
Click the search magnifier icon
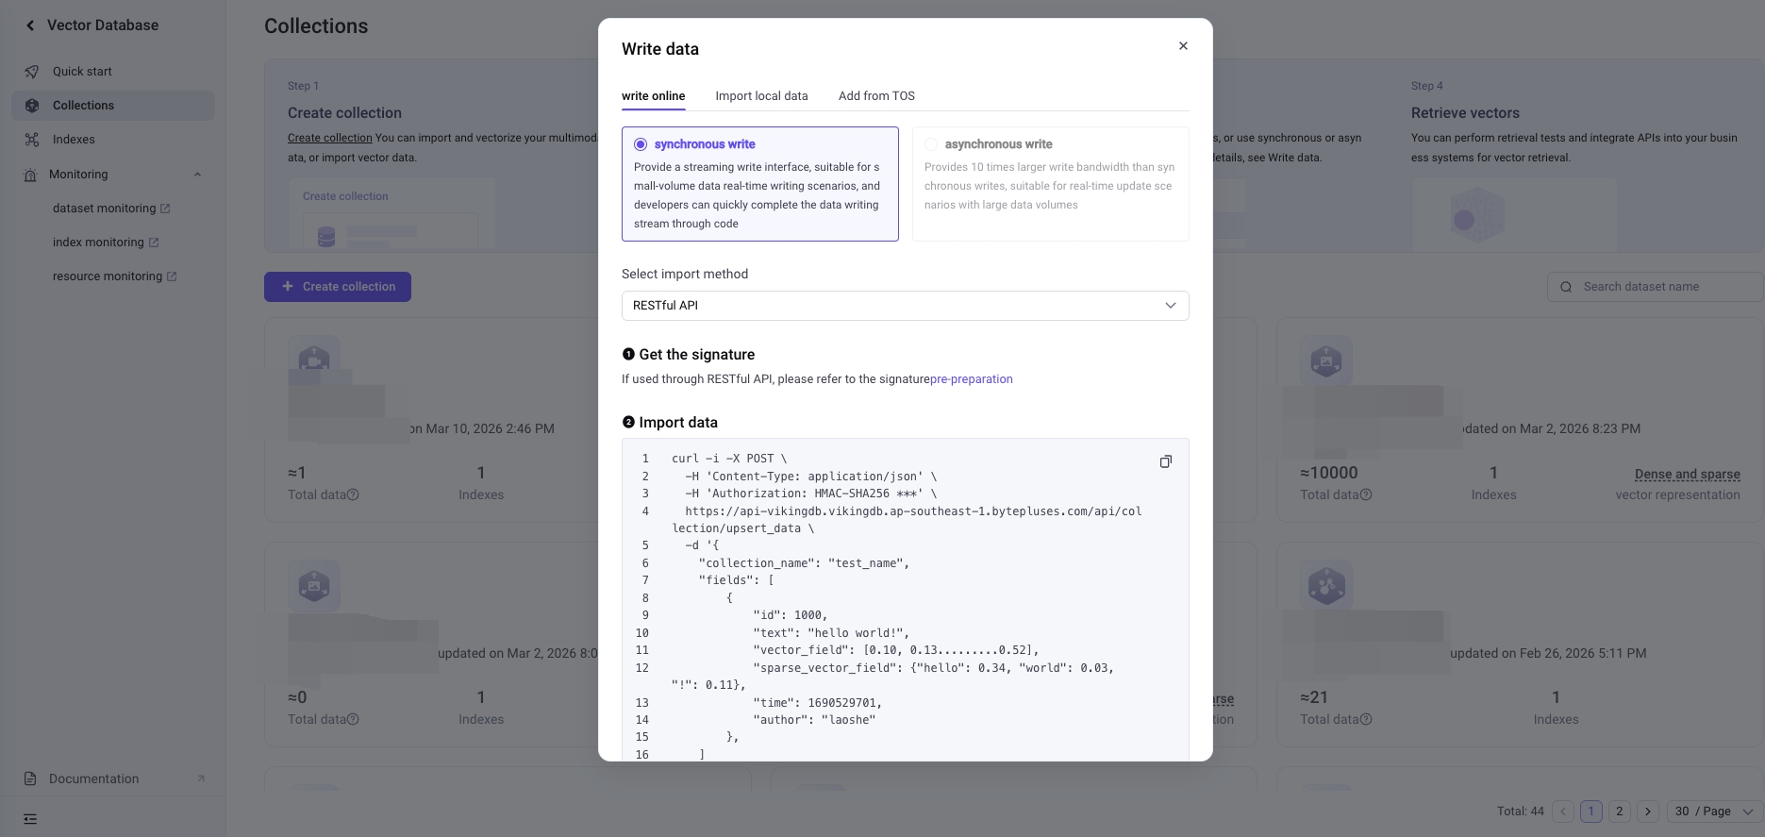coord(1566,287)
